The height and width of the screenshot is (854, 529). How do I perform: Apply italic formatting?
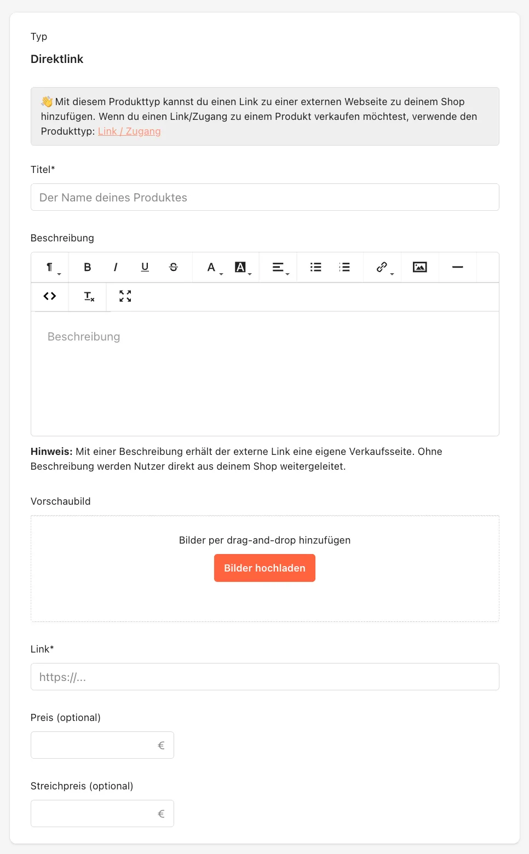coord(116,267)
